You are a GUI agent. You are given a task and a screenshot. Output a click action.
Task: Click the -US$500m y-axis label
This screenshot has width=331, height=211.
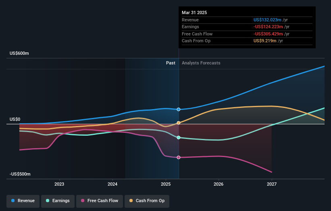tap(20, 174)
